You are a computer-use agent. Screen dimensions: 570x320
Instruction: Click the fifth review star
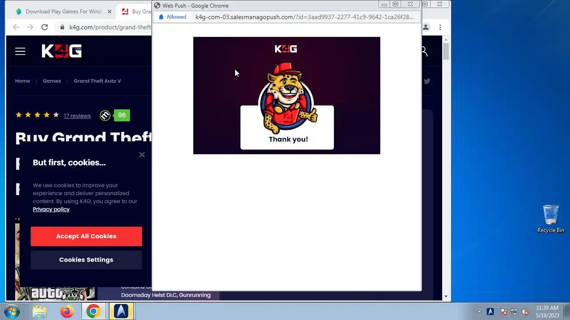pos(56,115)
